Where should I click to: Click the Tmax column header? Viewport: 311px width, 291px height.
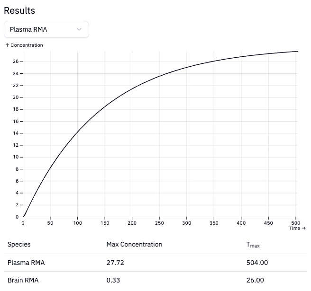pyautogui.click(x=253, y=245)
